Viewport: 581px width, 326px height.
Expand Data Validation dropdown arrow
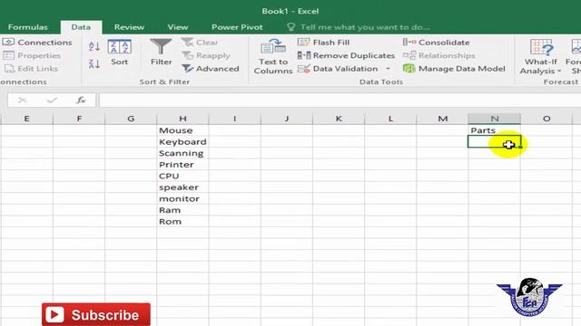pos(388,69)
